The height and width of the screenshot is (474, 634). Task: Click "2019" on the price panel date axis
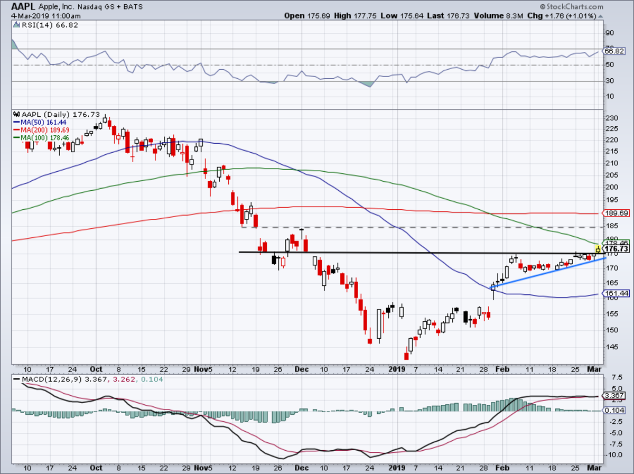coord(397,368)
